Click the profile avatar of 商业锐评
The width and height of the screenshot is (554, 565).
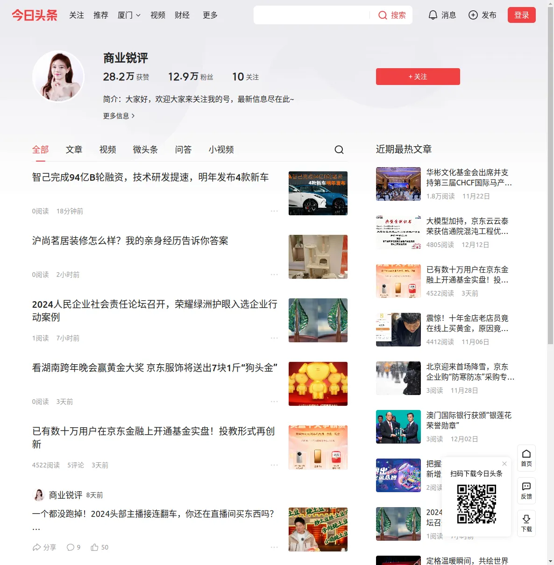click(x=58, y=76)
